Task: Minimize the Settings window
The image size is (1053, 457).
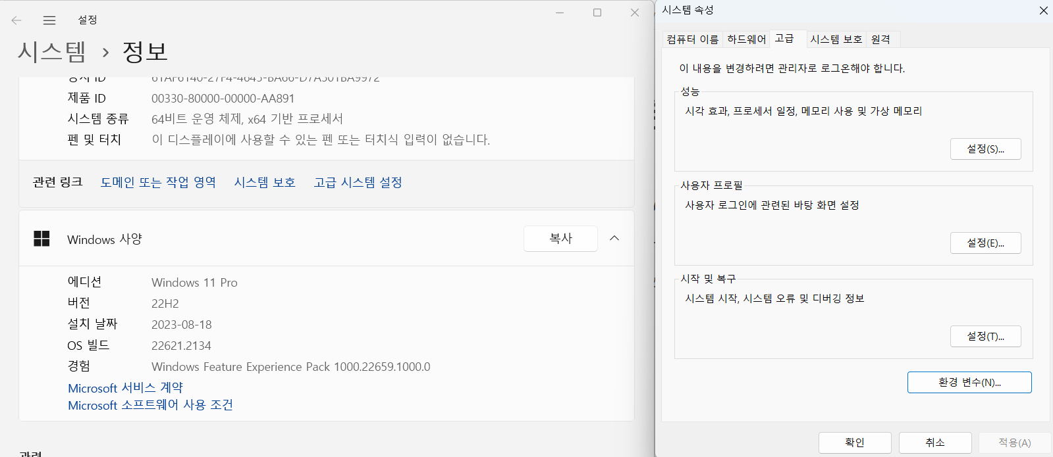Action: (560, 12)
